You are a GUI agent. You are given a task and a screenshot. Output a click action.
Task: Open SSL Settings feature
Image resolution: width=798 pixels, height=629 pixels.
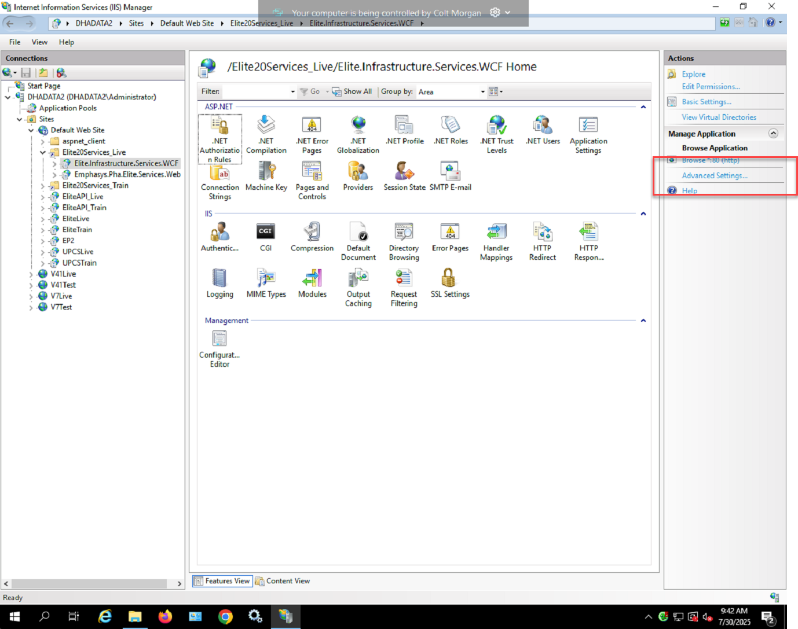coord(451,284)
